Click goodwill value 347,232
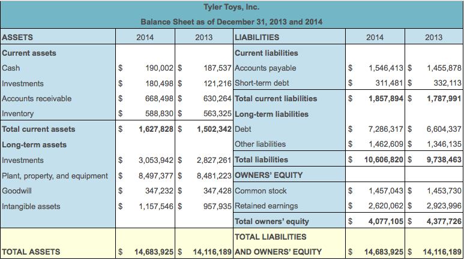Screen dimensions: 464x260 [x=159, y=191]
